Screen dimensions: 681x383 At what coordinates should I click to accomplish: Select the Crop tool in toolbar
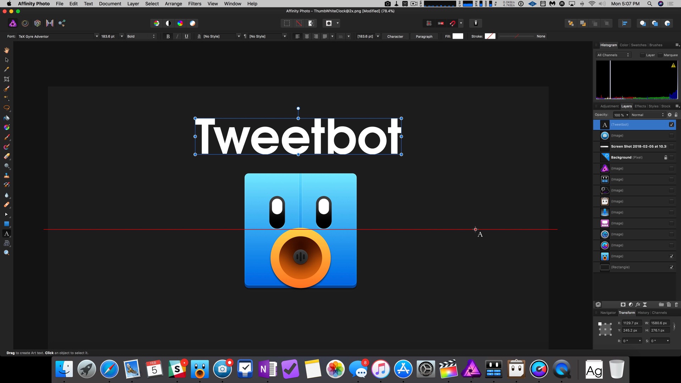[x=6, y=79]
